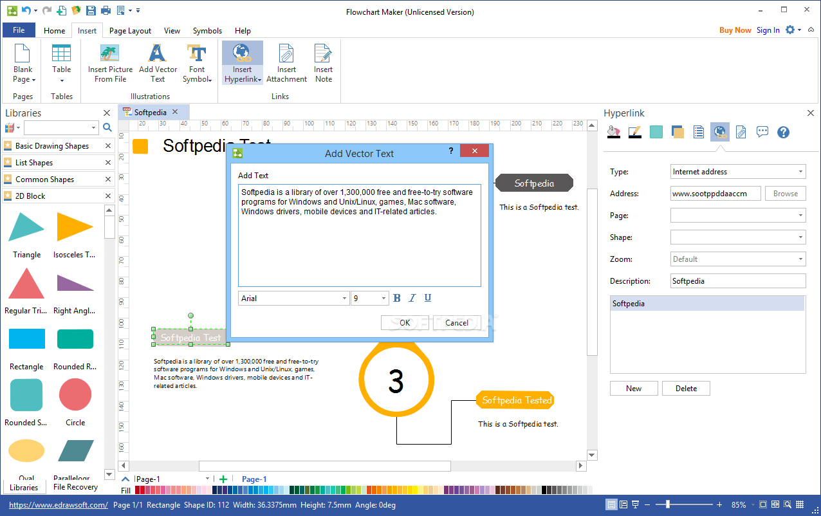Click the Underline button in the dialog

point(428,298)
